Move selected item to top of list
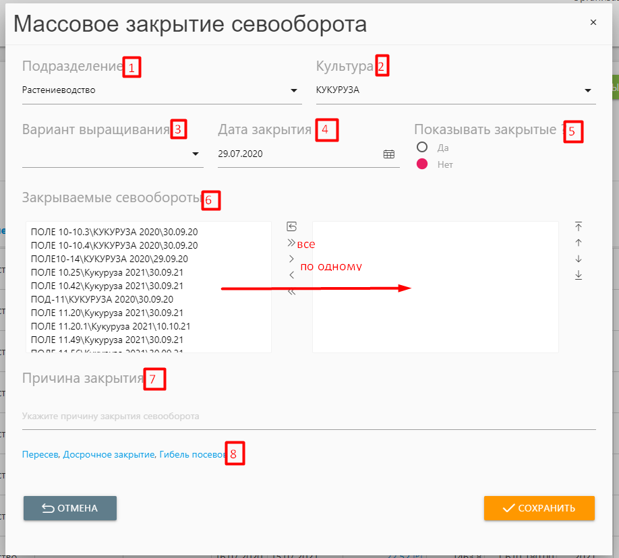Viewport: 619px width, 558px height. 579,226
